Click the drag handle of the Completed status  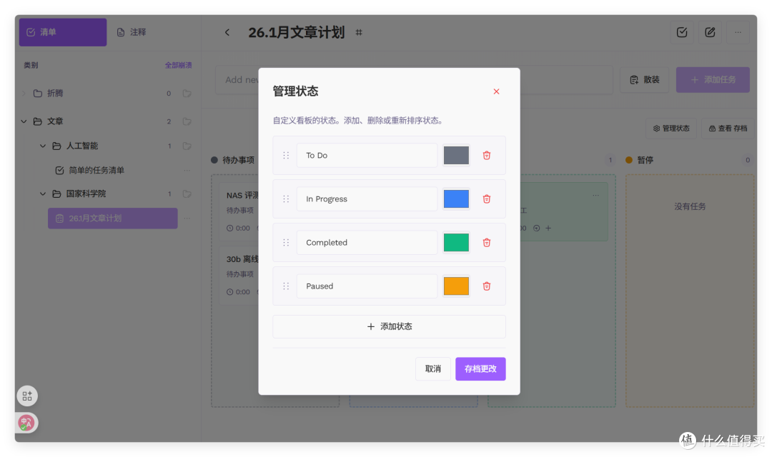tap(286, 243)
